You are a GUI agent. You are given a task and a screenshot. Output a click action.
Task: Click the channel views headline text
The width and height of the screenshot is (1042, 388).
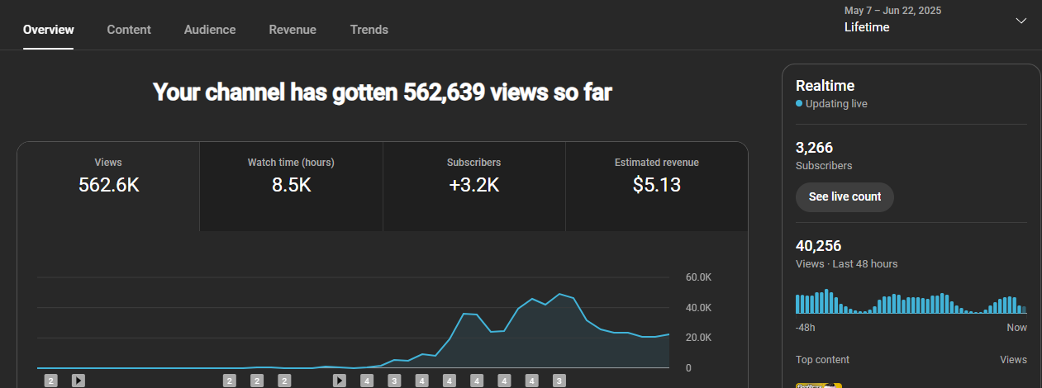coord(383,92)
